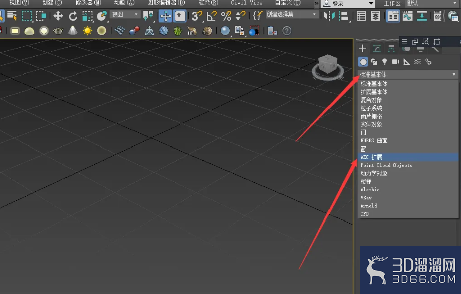This screenshot has height=294, width=461.
Task: Switch to the Hierarchy panel tab
Action: pos(391,48)
